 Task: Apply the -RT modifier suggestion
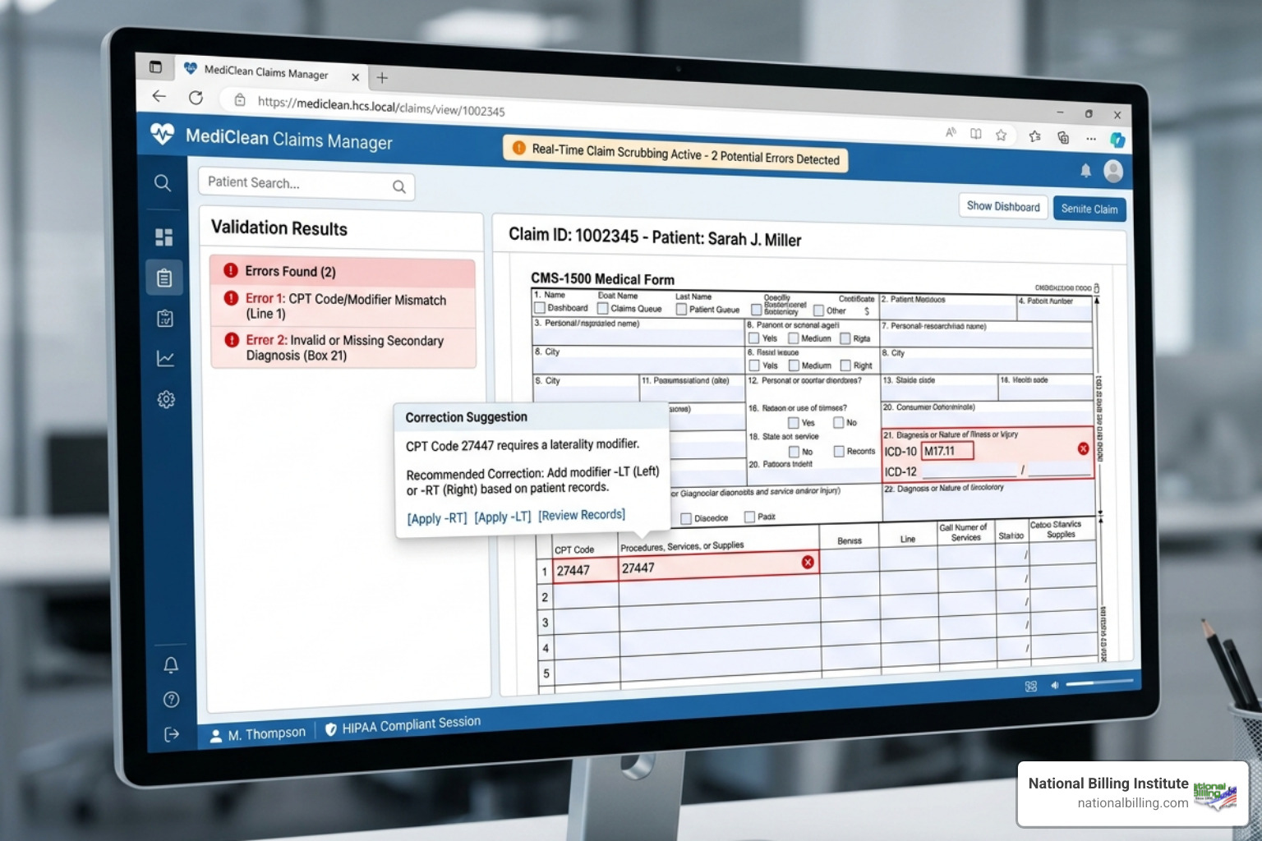point(437,518)
